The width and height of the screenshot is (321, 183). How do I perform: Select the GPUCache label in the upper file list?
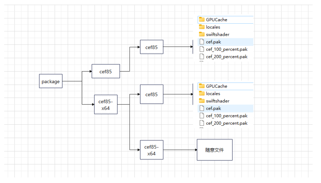(216, 20)
